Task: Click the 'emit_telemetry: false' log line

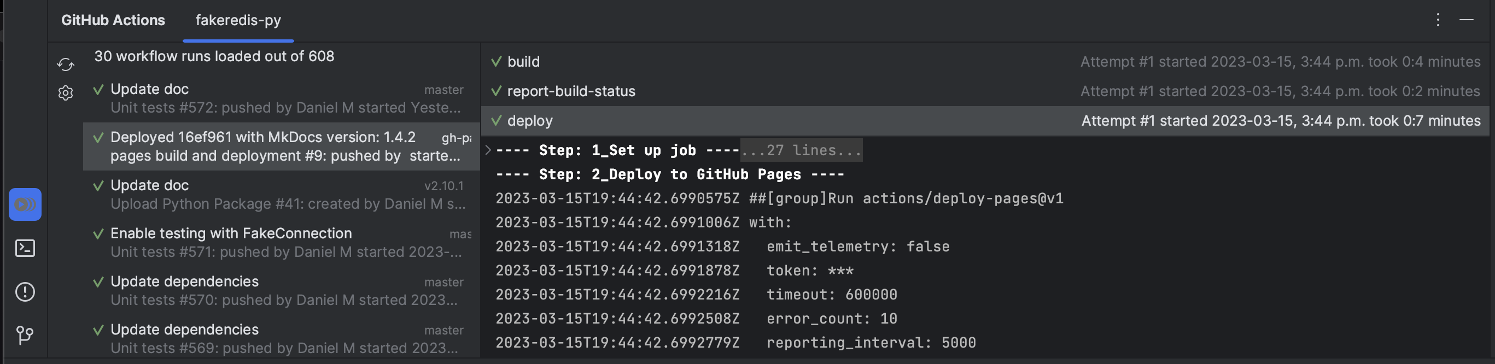Action: tap(722, 246)
